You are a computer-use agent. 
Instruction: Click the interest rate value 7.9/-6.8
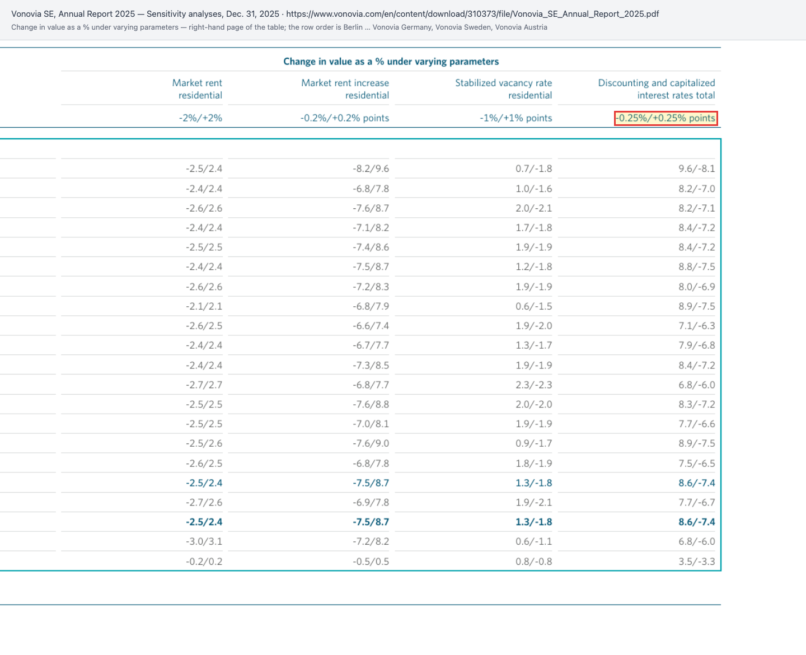697,345
